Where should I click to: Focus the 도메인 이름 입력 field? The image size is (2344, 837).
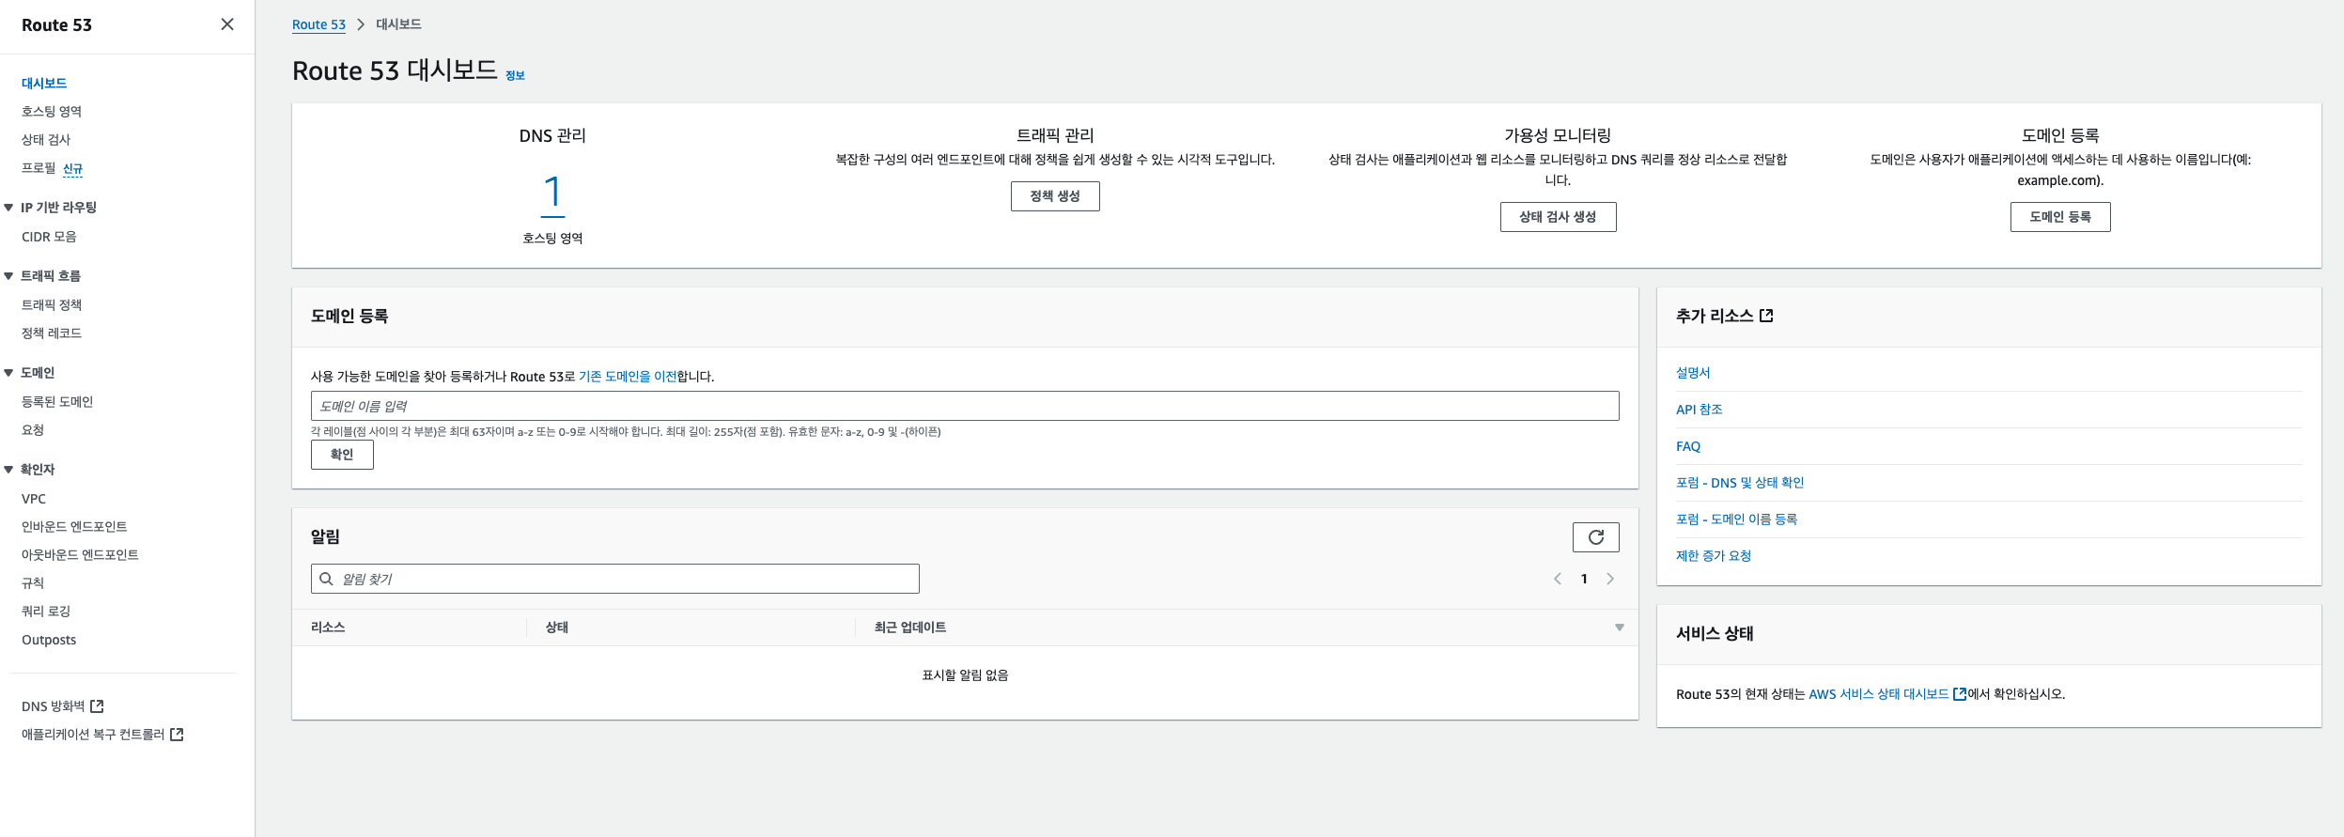click(x=965, y=406)
